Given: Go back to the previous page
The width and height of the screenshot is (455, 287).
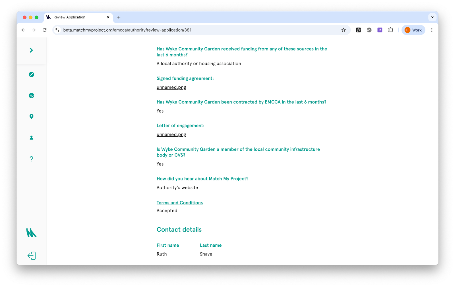Looking at the screenshot, I should click(23, 30).
